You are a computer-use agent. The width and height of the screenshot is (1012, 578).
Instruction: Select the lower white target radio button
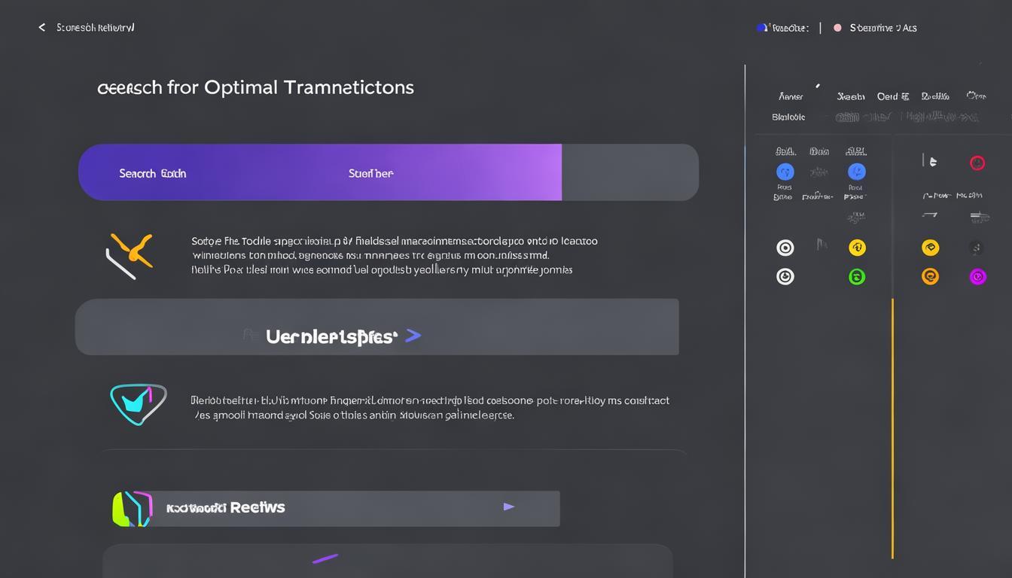(785, 277)
